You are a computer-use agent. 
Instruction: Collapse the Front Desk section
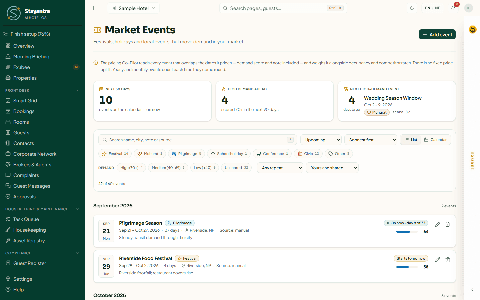point(42,90)
